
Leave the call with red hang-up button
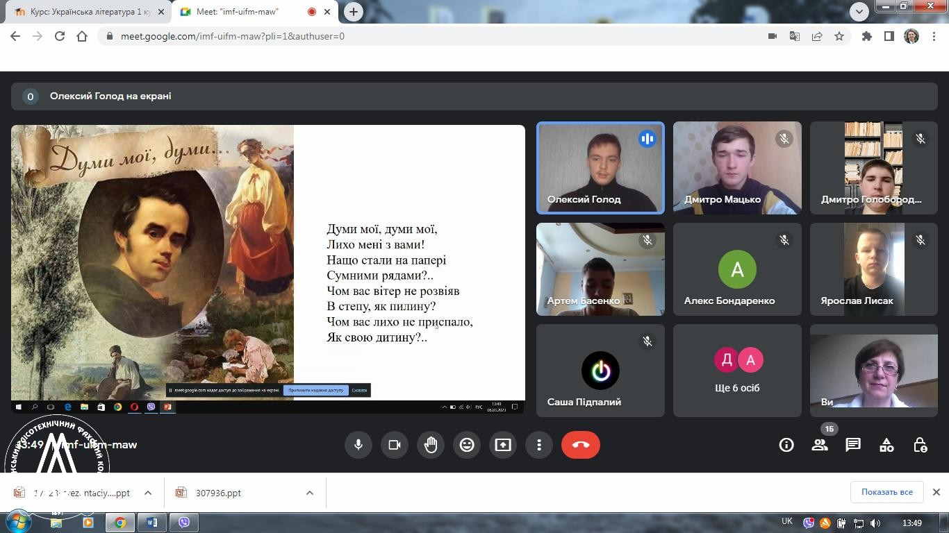(581, 445)
